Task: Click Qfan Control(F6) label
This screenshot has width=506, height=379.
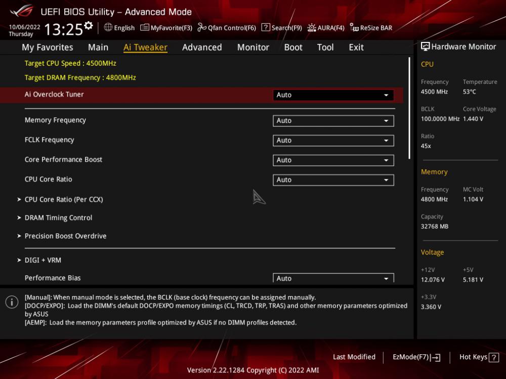Action: click(x=232, y=28)
